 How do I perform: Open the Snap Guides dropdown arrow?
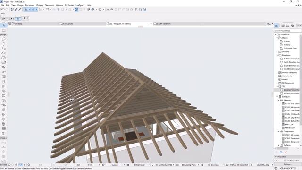click(36, 9)
